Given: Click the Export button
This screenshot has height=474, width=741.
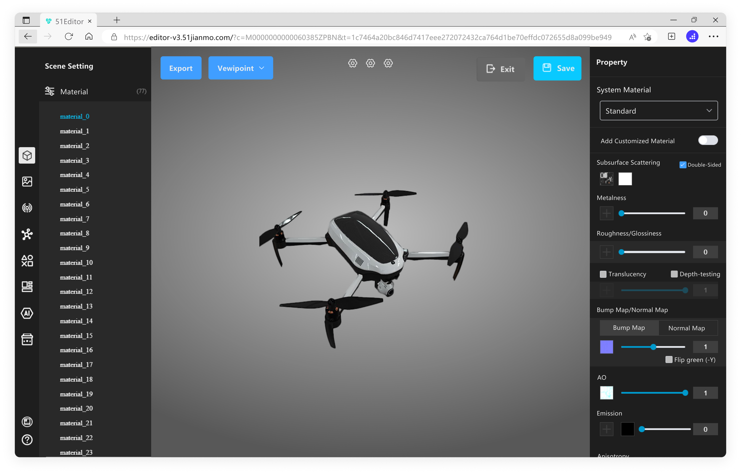Looking at the screenshot, I should (x=181, y=68).
